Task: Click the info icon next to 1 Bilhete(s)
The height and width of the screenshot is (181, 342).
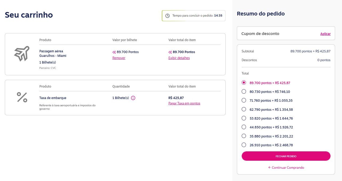Action: pyautogui.click(x=133, y=98)
